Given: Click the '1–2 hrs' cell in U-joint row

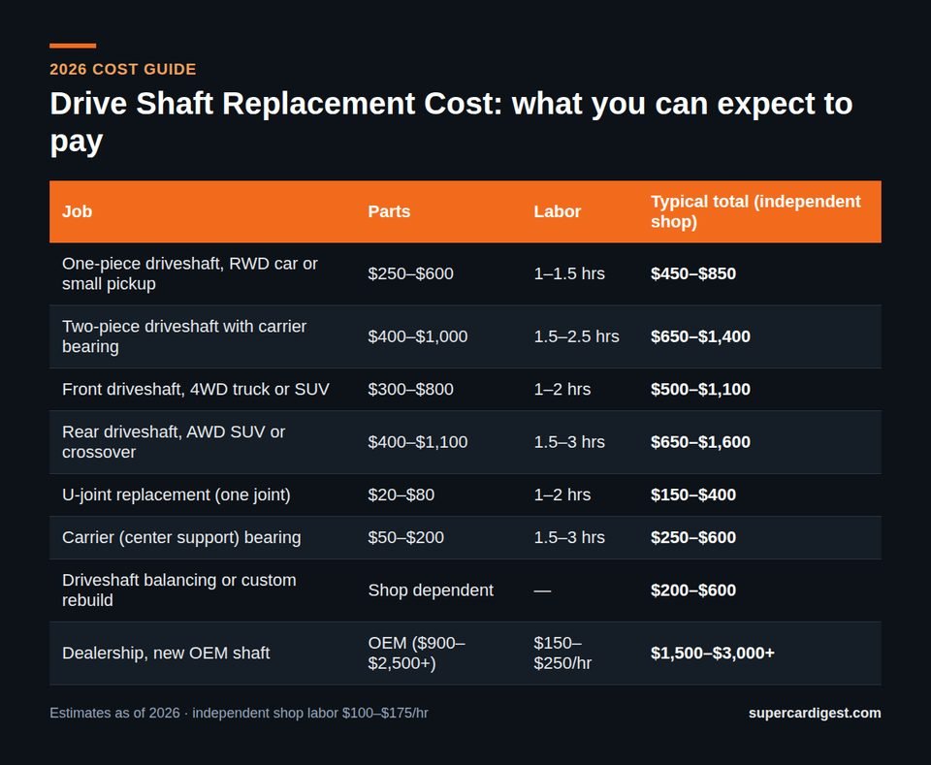Looking at the screenshot, I should 562,494.
